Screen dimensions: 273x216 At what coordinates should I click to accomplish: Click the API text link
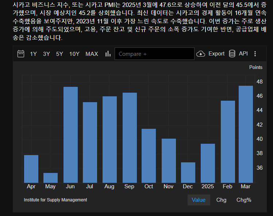point(243,54)
